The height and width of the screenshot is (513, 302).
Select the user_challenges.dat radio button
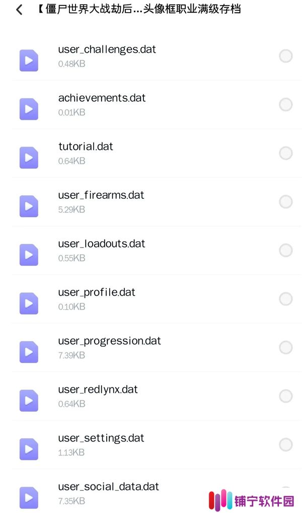click(285, 56)
